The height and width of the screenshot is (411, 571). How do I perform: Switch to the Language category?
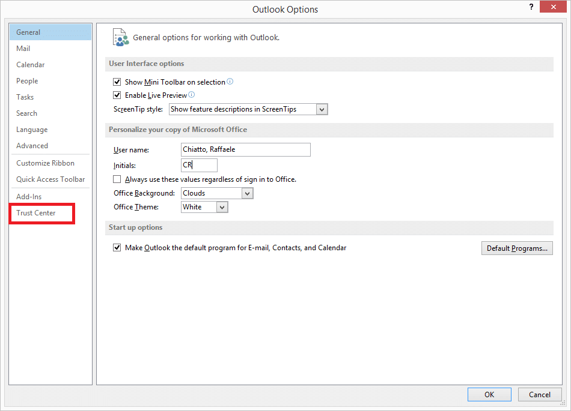[x=50, y=130]
